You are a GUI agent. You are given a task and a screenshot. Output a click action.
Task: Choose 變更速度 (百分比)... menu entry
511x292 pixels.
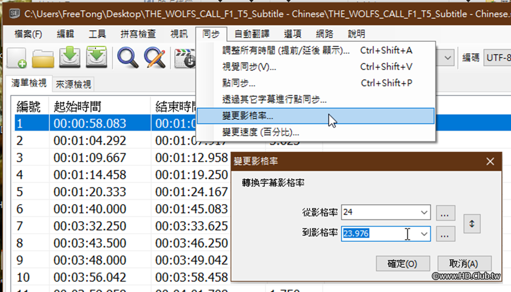(316, 132)
